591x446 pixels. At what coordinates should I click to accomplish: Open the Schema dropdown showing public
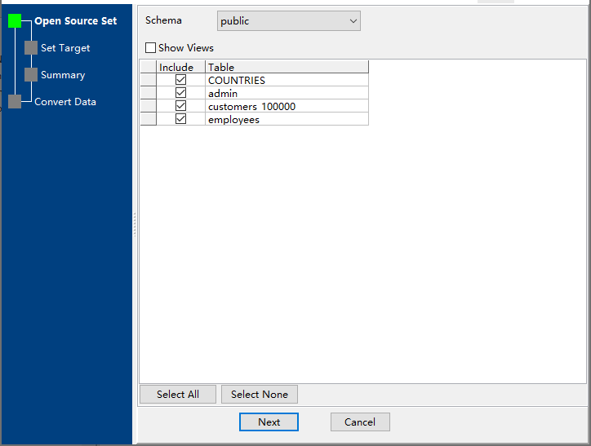click(289, 21)
